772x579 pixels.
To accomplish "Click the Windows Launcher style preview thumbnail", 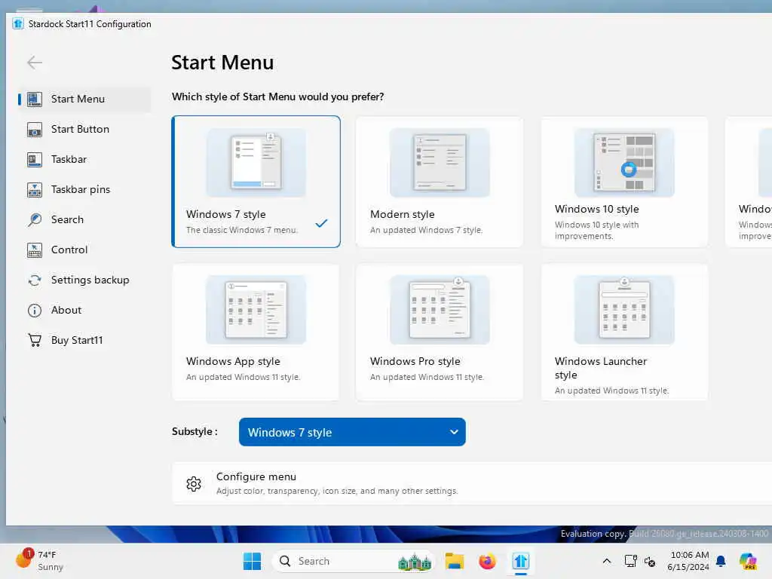I will click(x=624, y=310).
